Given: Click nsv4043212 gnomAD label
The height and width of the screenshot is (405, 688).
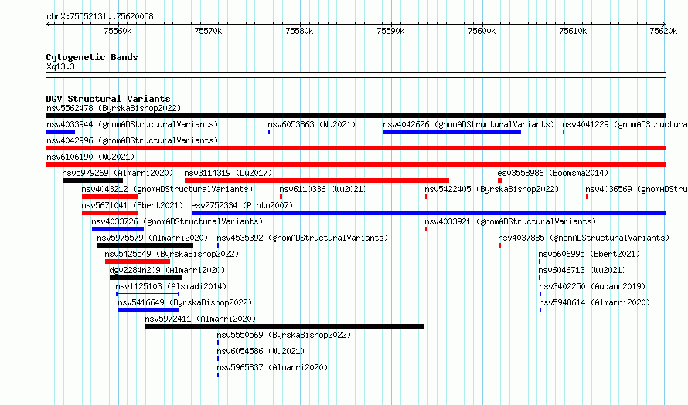Looking at the screenshot, I should click(x=167, y=189).
